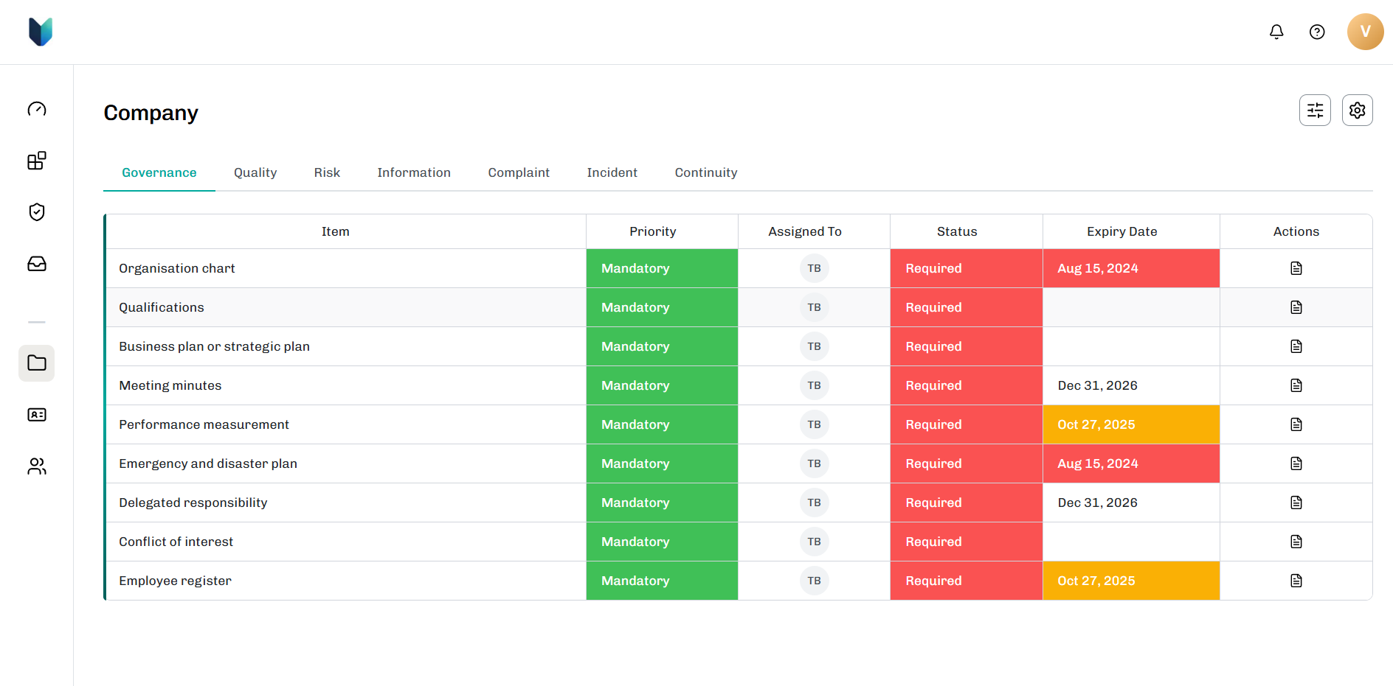
Task: Open the compliance shield icon in sidebar
Action: 36,211
